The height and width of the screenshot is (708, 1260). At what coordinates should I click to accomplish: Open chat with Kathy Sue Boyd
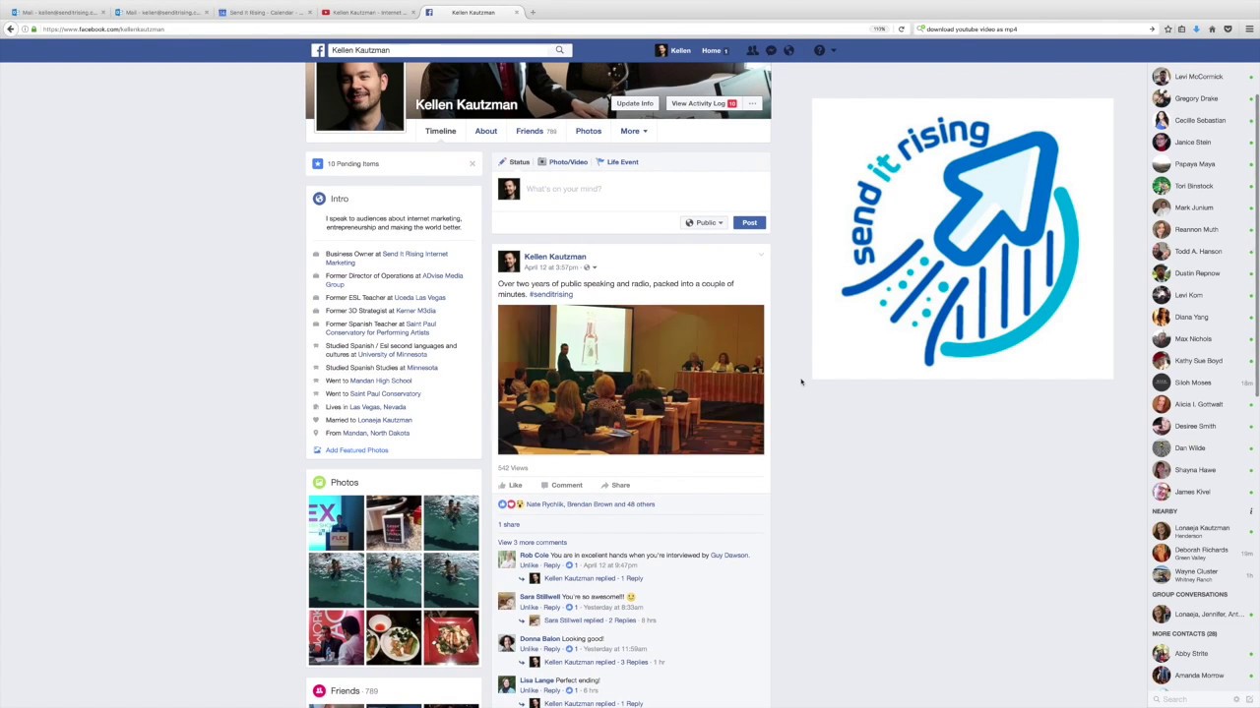pyautogui.click(x=1198, y=361)
